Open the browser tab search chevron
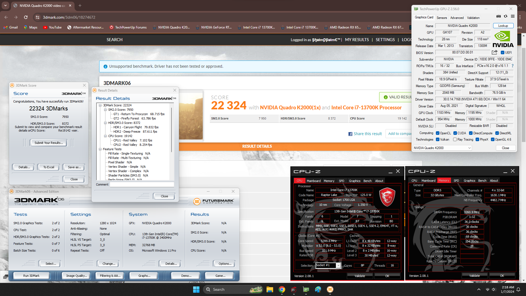The height and width of the screenshot is (296, 526). pos(5,5)
